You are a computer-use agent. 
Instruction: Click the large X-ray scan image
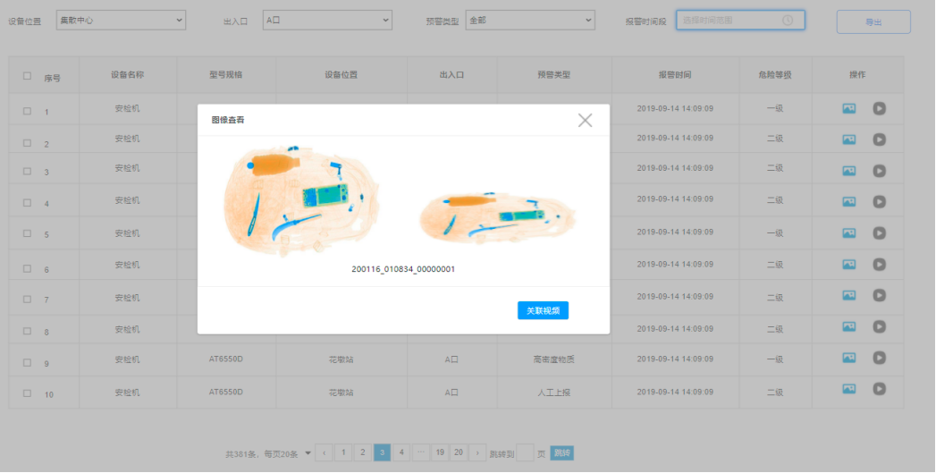coord(302,201)
